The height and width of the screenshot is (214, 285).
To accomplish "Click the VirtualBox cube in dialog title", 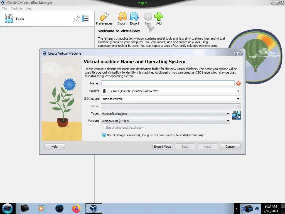I will tap(44, 53).
